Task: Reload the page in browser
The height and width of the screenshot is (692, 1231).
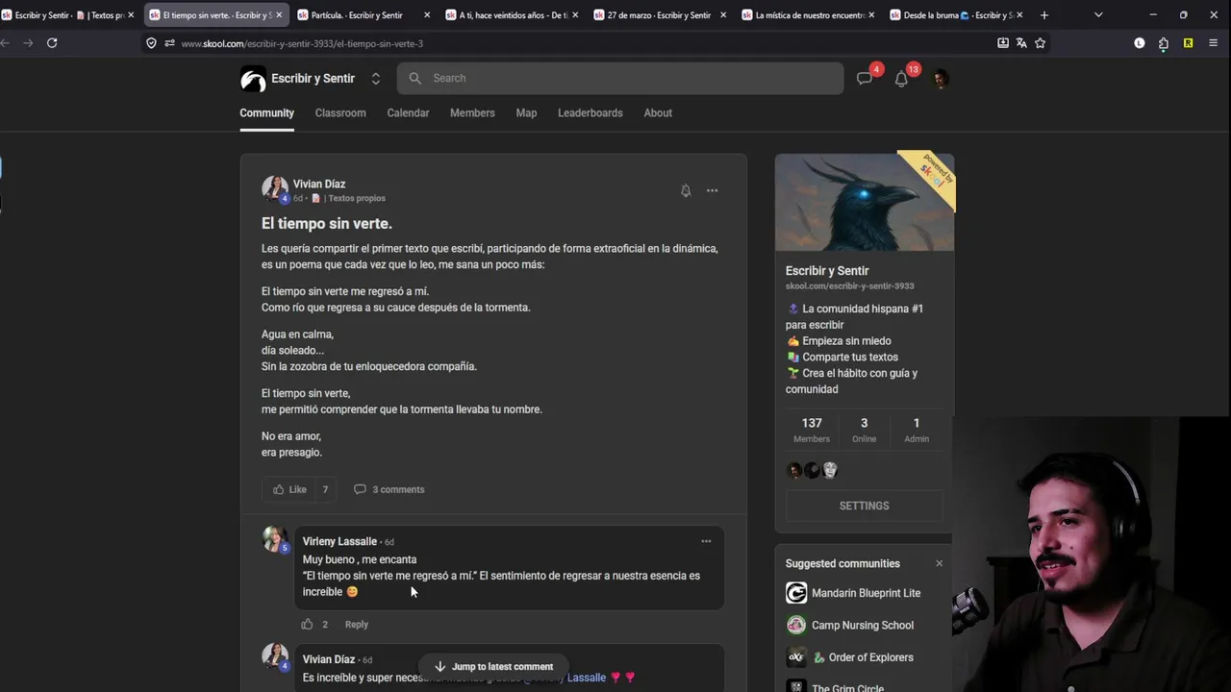Action: pos(52,43)
